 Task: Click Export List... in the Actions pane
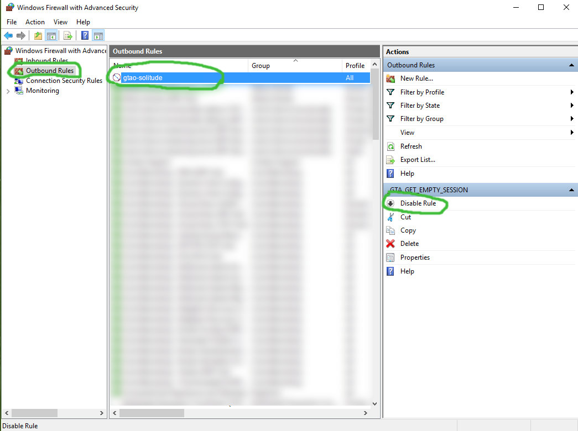point(418,160)
